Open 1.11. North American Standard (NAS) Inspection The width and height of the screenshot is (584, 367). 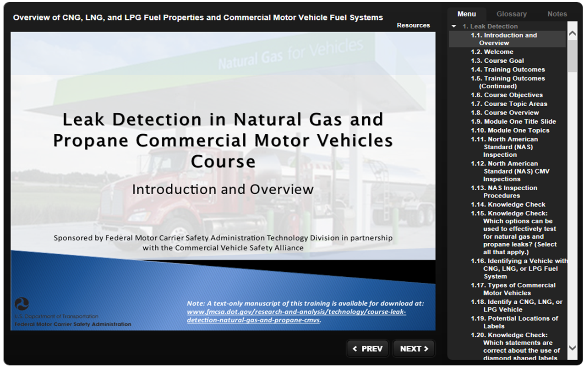(x=504, y=147)
